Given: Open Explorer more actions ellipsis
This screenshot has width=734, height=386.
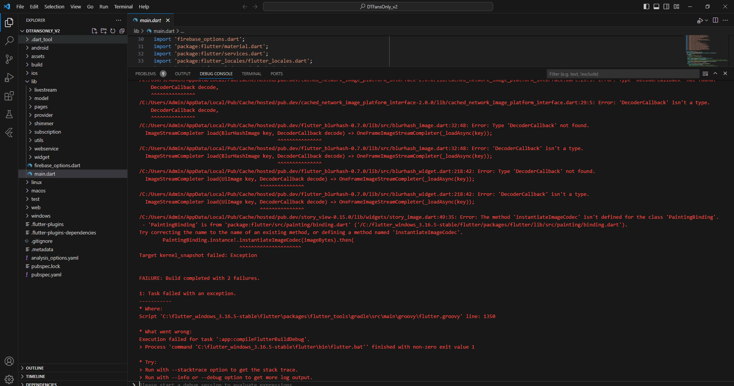Looking at the screenshot, I should click(x=119, y=20).
